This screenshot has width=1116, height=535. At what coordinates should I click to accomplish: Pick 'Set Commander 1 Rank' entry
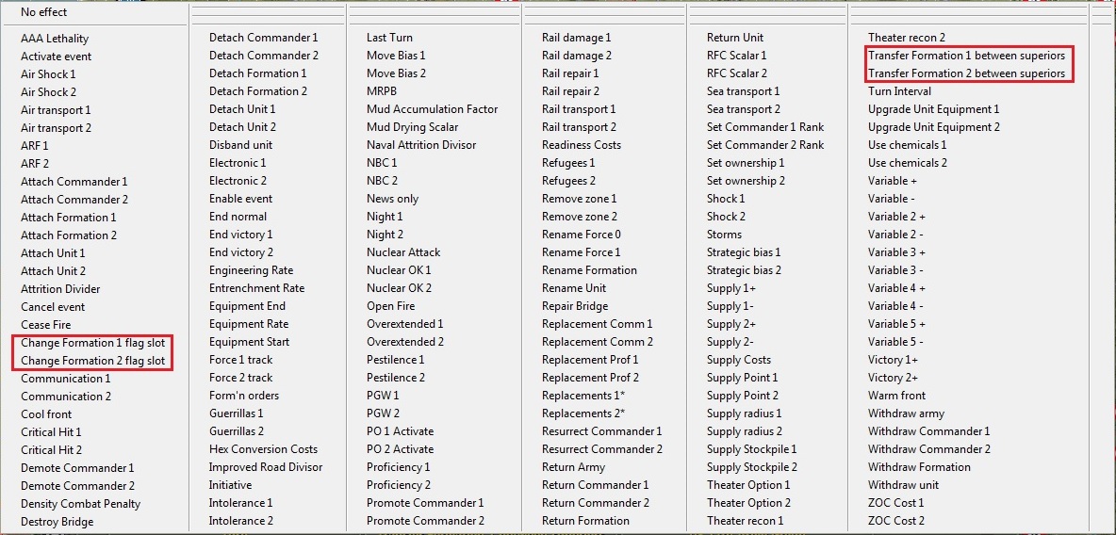765,126
